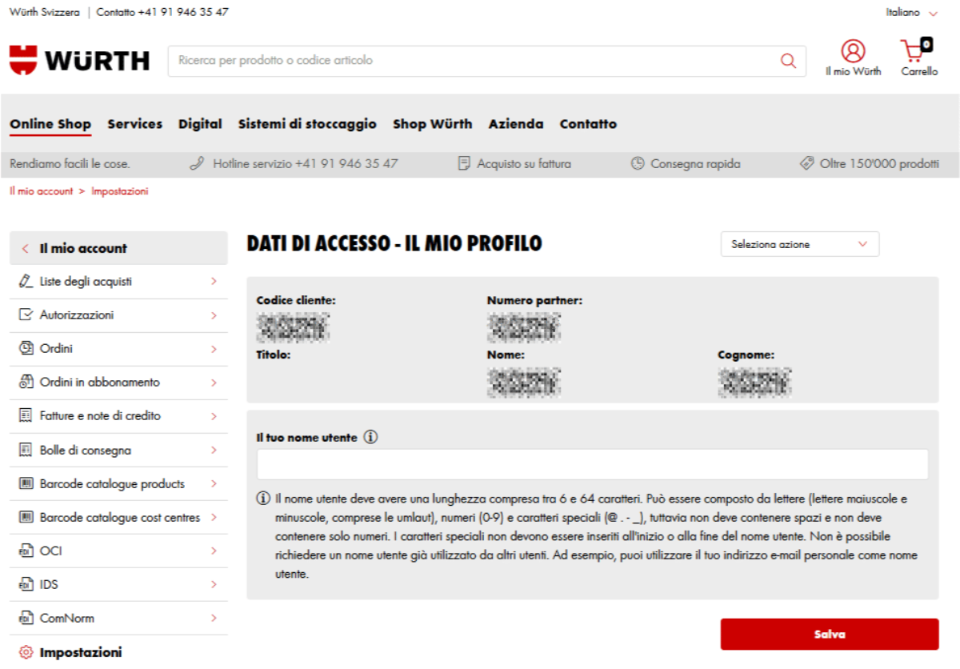Open the Sistemi di stoccaggio menu
Screen dimensions: 960x669
point(307,124)
